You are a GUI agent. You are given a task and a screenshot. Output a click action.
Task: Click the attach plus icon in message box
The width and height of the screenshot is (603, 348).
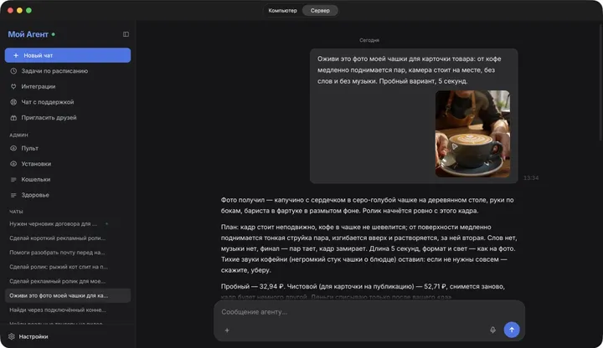click(227, 330)
